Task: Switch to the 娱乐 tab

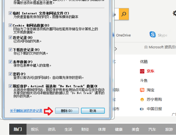Action: [35, 129]
